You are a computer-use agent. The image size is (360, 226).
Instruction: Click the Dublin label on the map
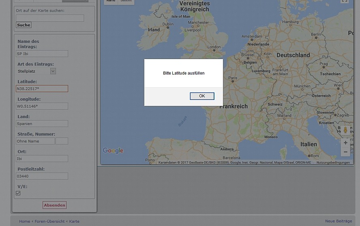168,24
